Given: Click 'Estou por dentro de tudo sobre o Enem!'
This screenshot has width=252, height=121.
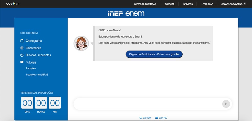Looking at the screenshot, I should point(120,37).
